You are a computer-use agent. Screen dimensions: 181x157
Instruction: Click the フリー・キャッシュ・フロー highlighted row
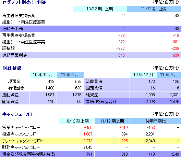point(90,141)
